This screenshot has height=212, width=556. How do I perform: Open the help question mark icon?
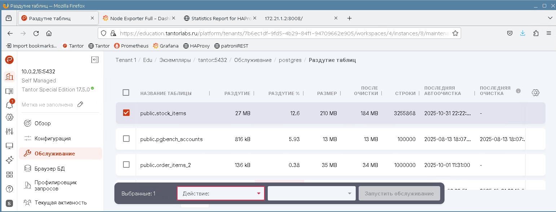click(x=9, y=189)
